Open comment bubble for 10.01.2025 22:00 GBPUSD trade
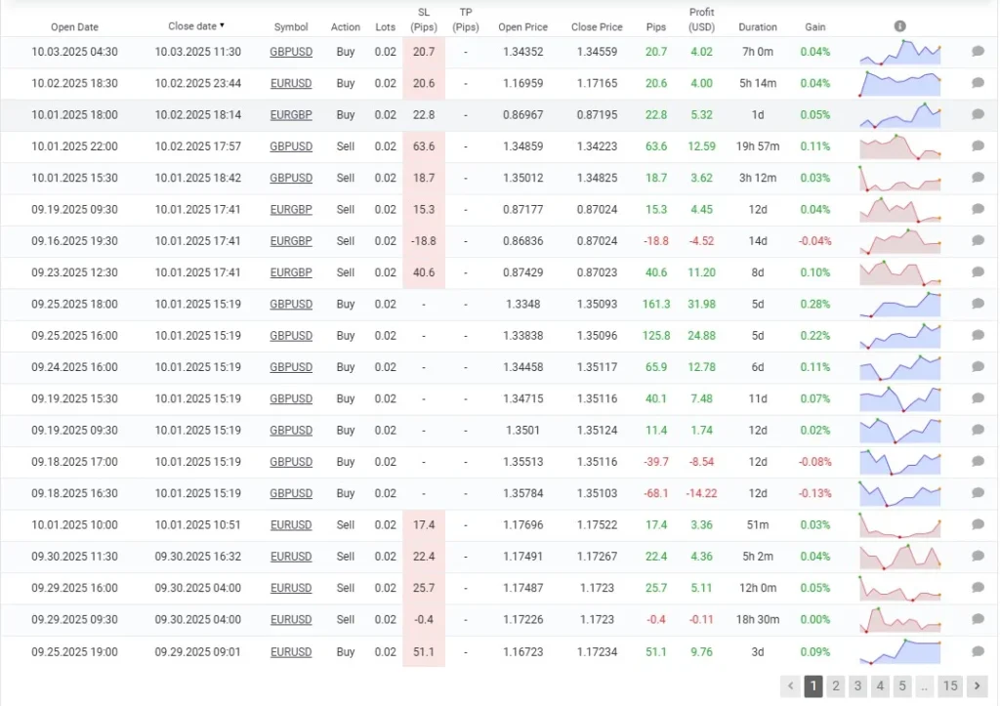The width and height of the screenshot is (1000, 706). [x=978, y=146]
